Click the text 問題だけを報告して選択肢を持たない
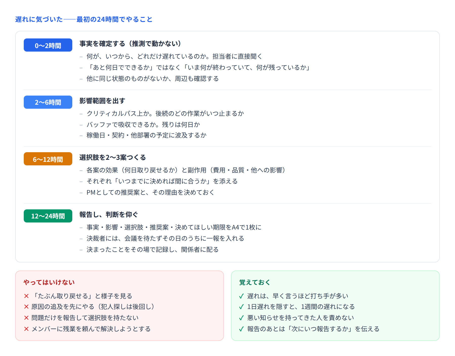Screen dimensions: 455x356 85,318
